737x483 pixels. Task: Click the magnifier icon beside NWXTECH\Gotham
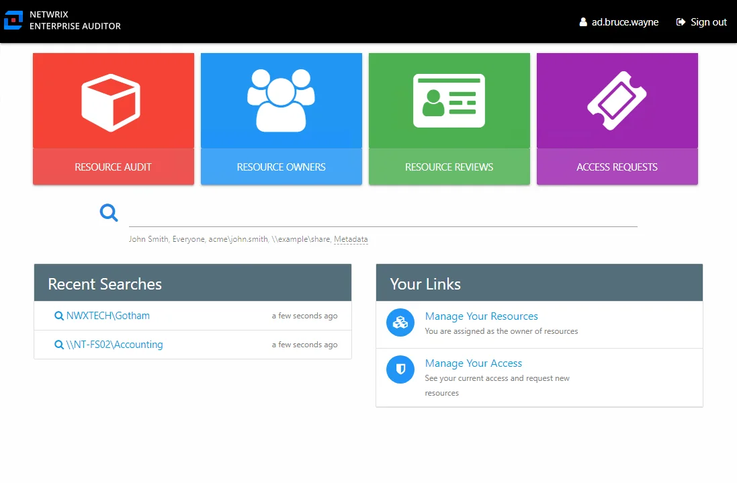pos(58,316)
